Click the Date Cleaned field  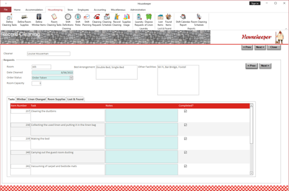[52, 73]
